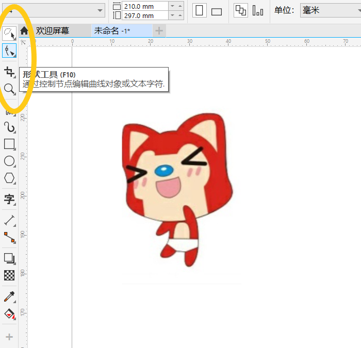Pick the Zoom magnifier tool

coord(9,89)
